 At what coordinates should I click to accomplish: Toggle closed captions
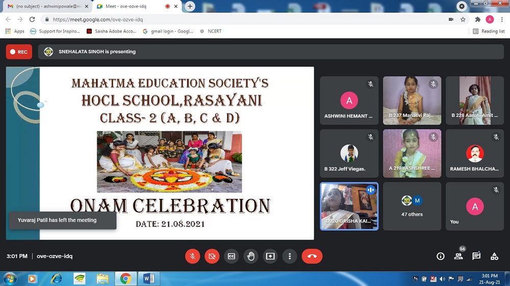(231, 256)
